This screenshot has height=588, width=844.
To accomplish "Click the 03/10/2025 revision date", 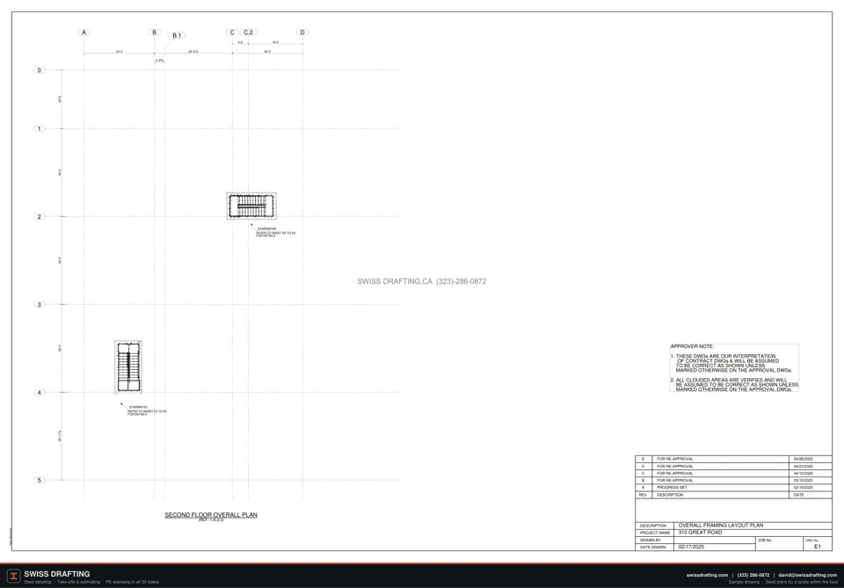I will pos(804,481).
